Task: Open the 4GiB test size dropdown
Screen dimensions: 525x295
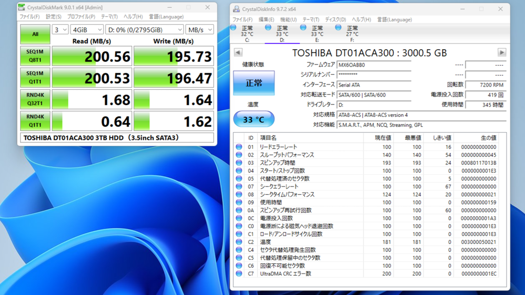Action: point(87,30)
